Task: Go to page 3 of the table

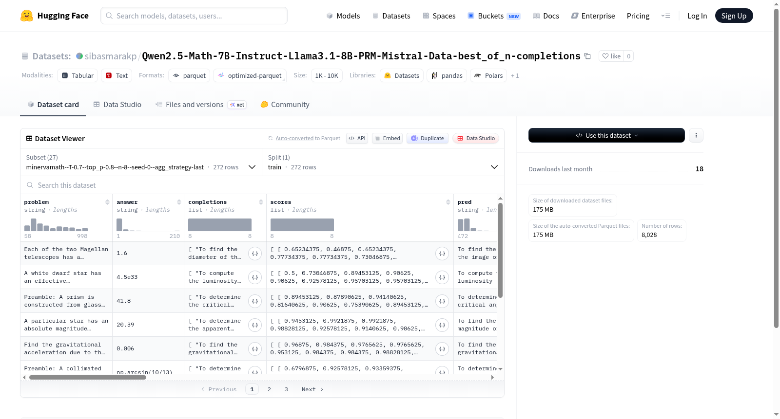Action: coord(286,389)
